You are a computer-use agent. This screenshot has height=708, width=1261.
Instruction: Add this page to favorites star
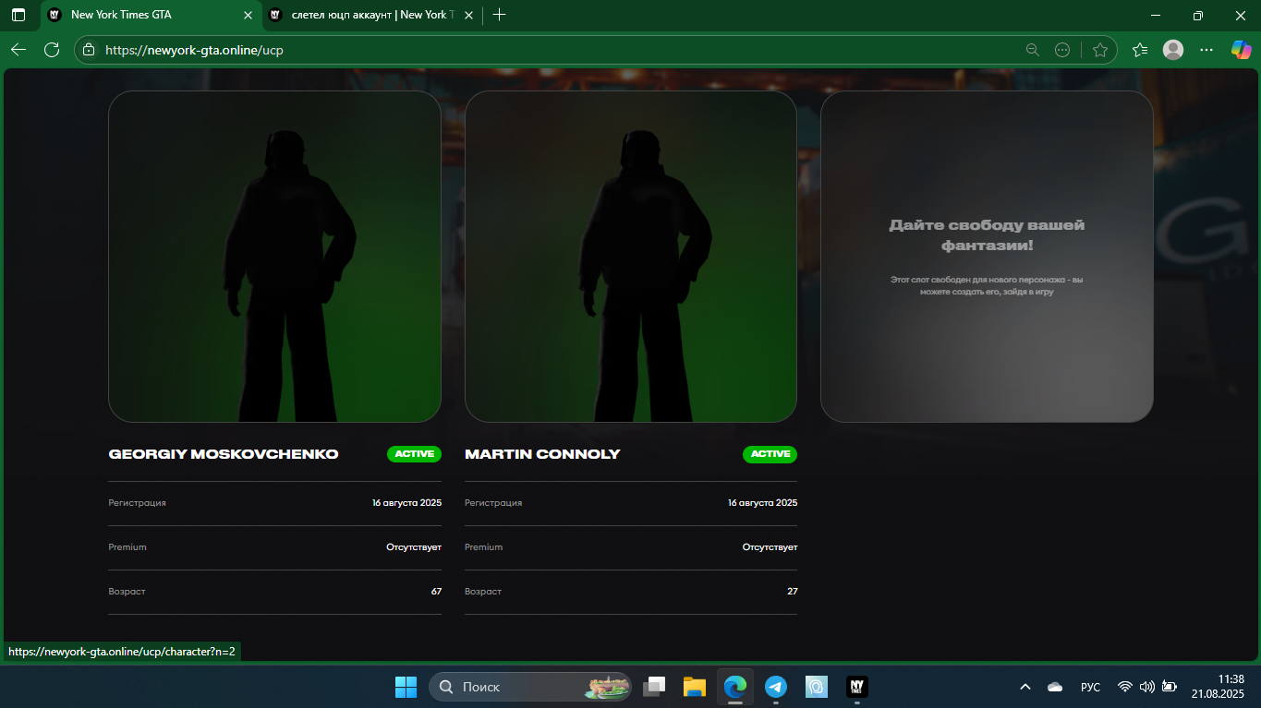[x=1099, y=50]
